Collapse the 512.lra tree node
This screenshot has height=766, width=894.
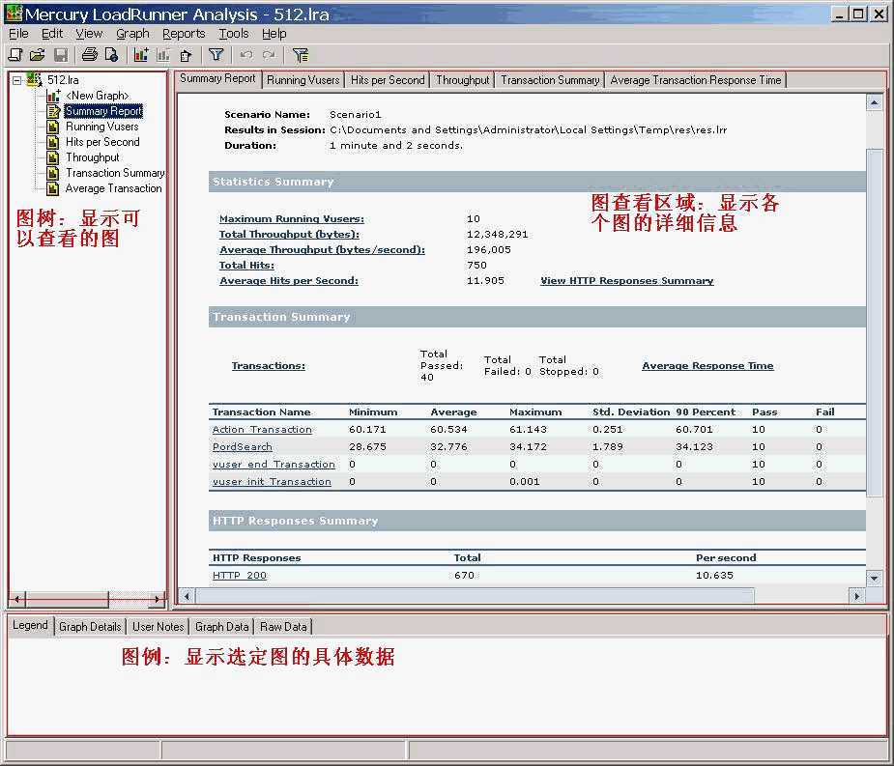coord(17,80)
